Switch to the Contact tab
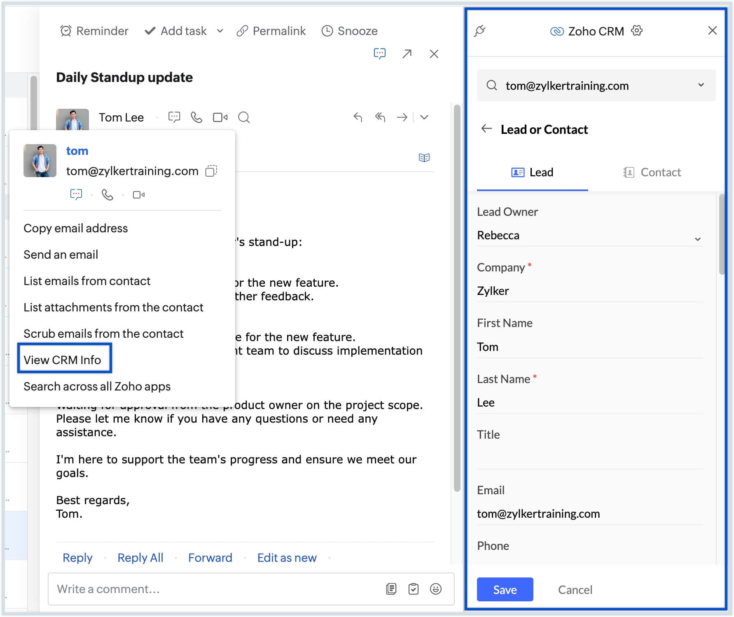The height and width of the screenshot is (617, 734). tap(652, 173)
